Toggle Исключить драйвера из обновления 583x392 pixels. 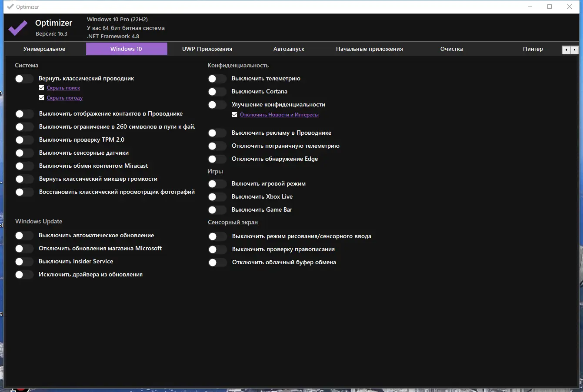pyautogui.click(x=24, y=275)
